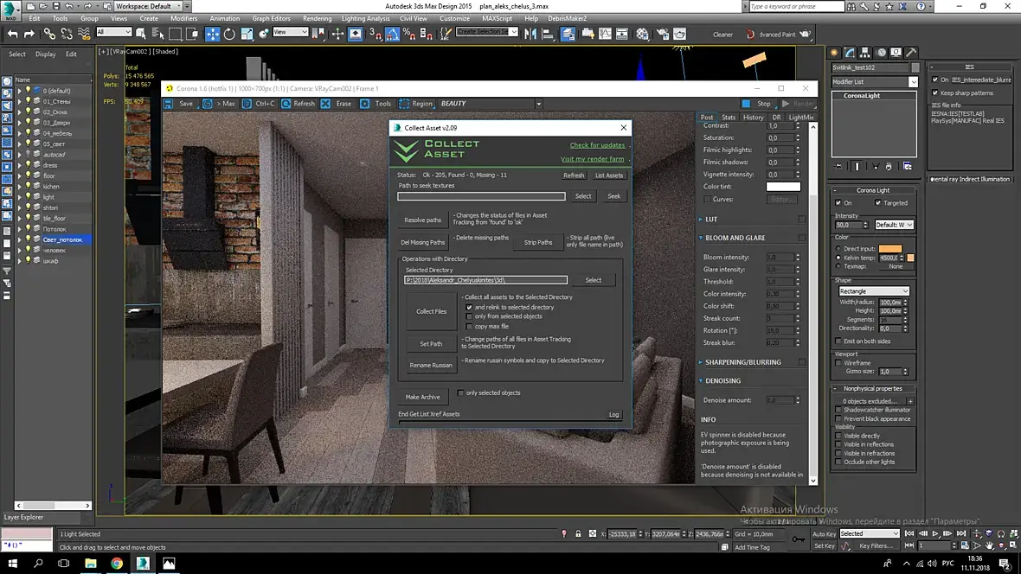Open the Hierarchy command panel tab

[865, 53]
